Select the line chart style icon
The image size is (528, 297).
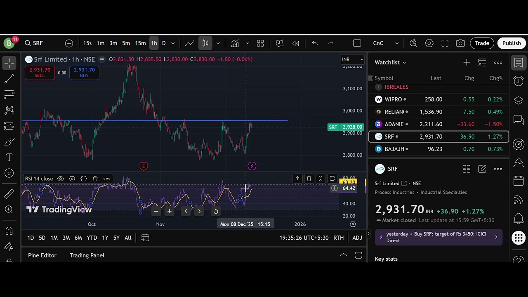(x=189, y=43)
